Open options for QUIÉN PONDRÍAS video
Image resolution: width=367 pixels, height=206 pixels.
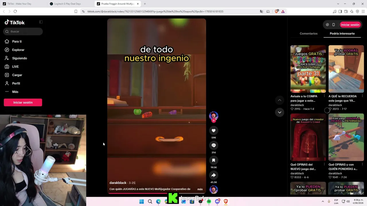[x=362, y=165]
